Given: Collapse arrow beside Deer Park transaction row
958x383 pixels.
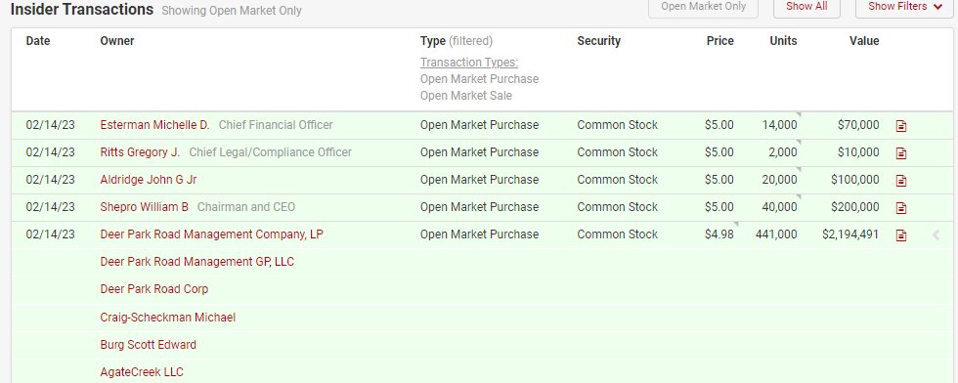Looking at the screenshot, I should (x=936, y=235).
